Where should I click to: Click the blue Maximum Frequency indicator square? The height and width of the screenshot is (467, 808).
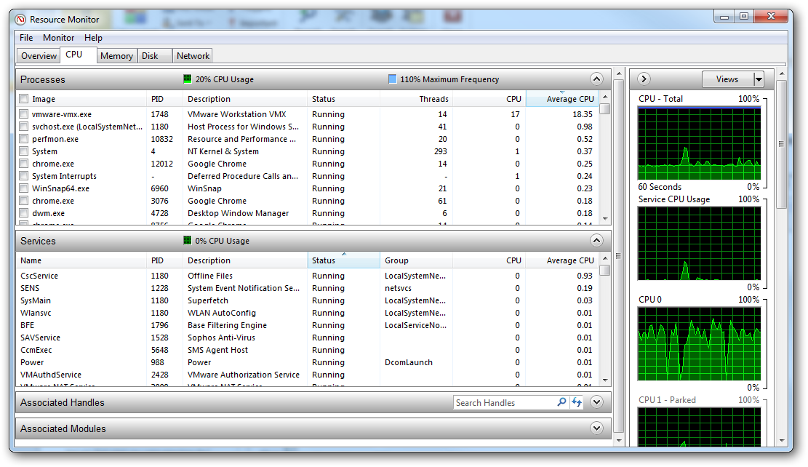coord(393,79)
